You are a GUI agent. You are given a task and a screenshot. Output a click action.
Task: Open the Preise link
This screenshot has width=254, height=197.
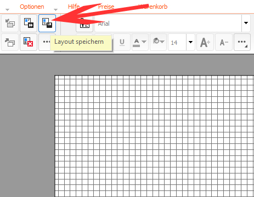tap(106, 7)
